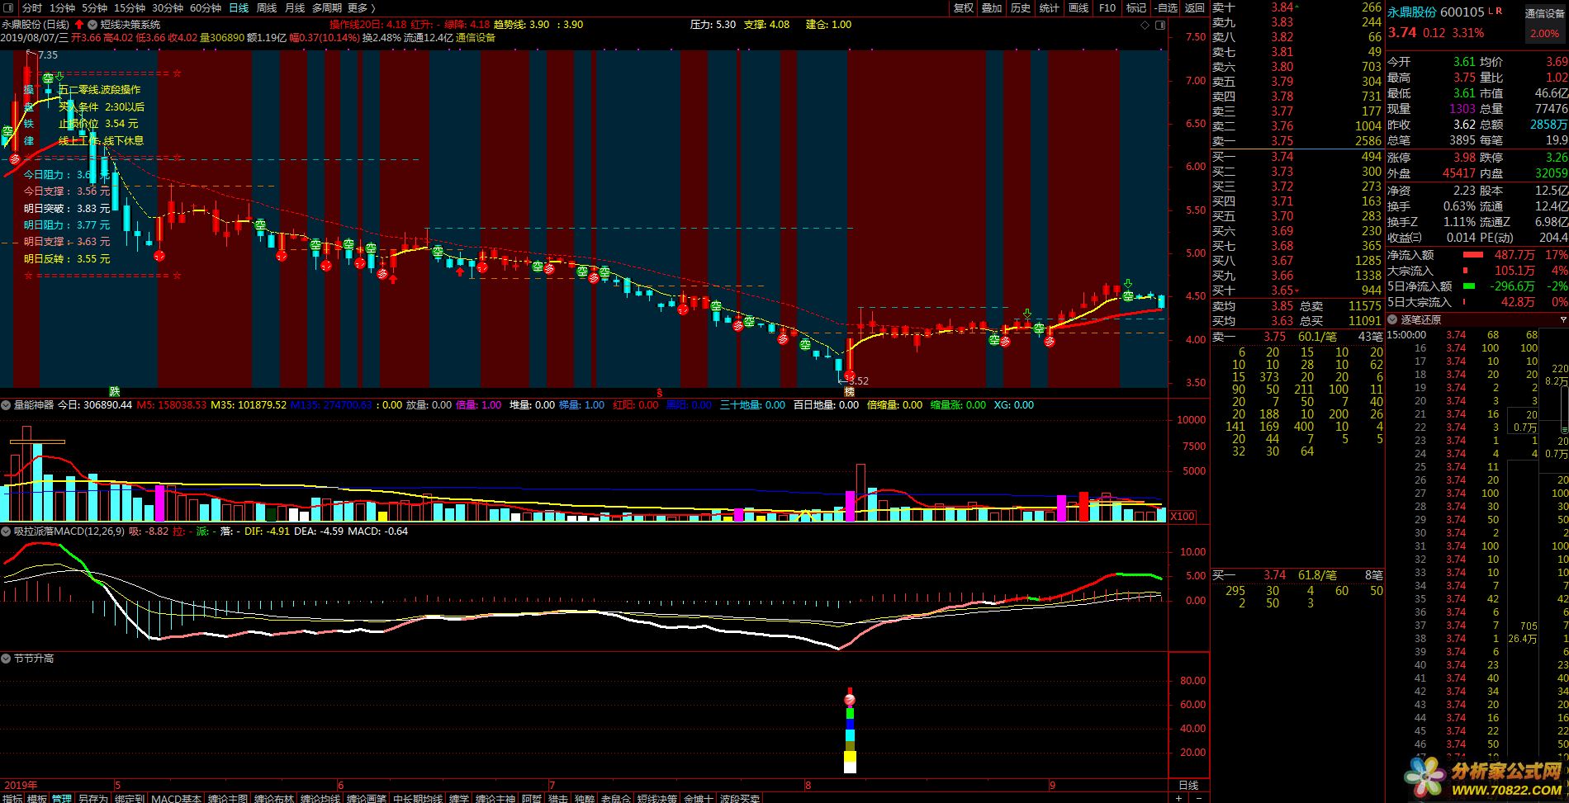Click the 净流入额 value 487.7万
The image size is (1569, 803).
(1514, 255)
